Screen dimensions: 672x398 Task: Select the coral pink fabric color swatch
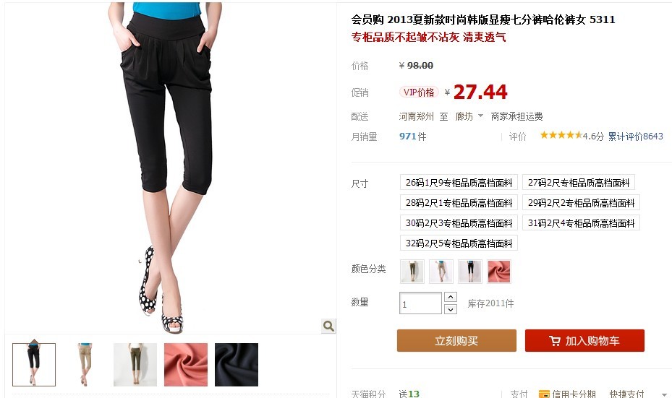click(x=499, y=272)
